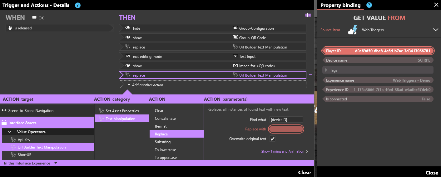
Task: Open 'In this IntuiFace Experience' dropdown
Action: [x=56, y=163]
